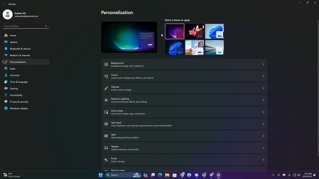Click the Settings gear on the taskbar
The image size is (319, 179).
pos(218,175)
